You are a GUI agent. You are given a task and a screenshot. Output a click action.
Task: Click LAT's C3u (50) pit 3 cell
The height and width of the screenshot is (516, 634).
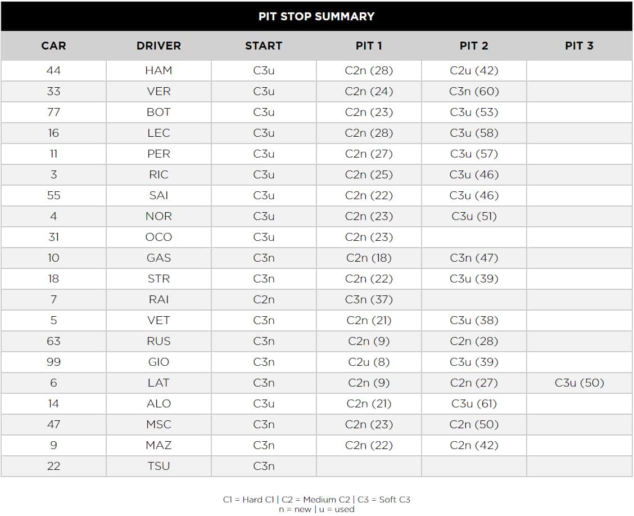click(x=579, y=383)
